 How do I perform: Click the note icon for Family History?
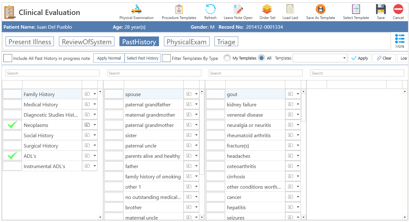[87, 94]
